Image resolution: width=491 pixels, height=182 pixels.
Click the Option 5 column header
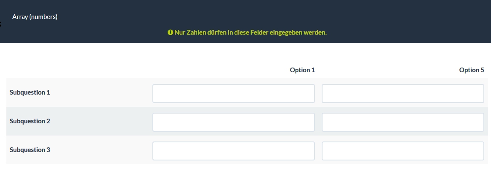point(472,70)
